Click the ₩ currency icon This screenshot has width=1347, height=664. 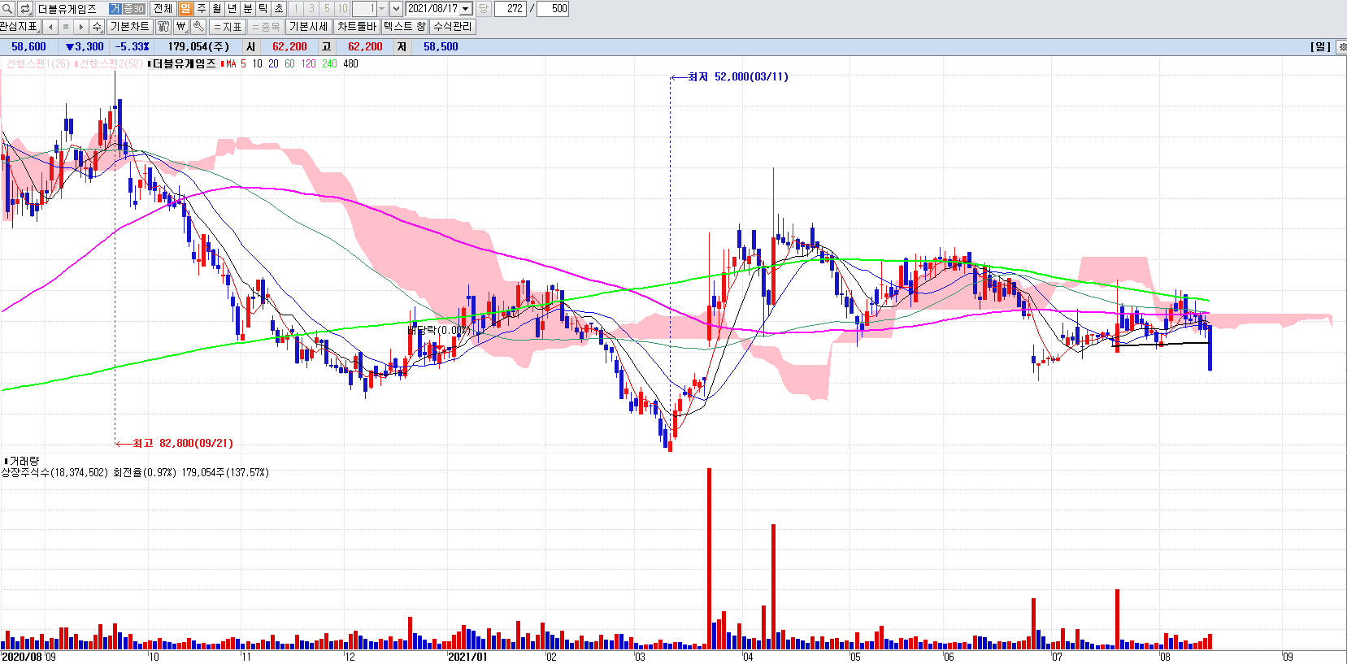coord(181,27)
